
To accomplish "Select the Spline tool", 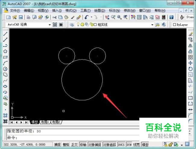I will pos(5,80).
